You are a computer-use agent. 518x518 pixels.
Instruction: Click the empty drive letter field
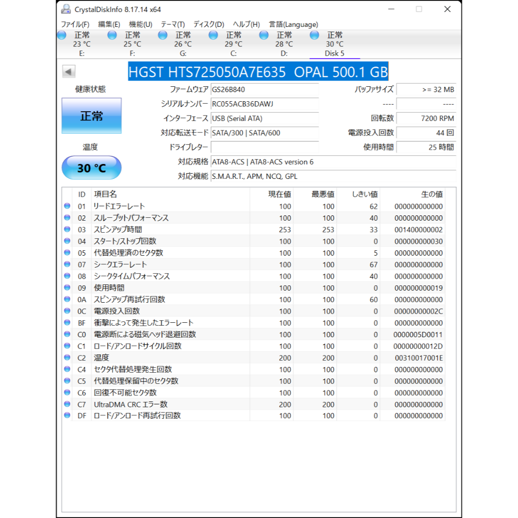[x=265, y=147]
